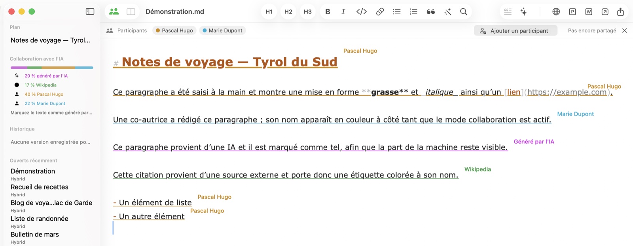Open recent document Blog de voya...lac de Garde

(x=51, y=203)
